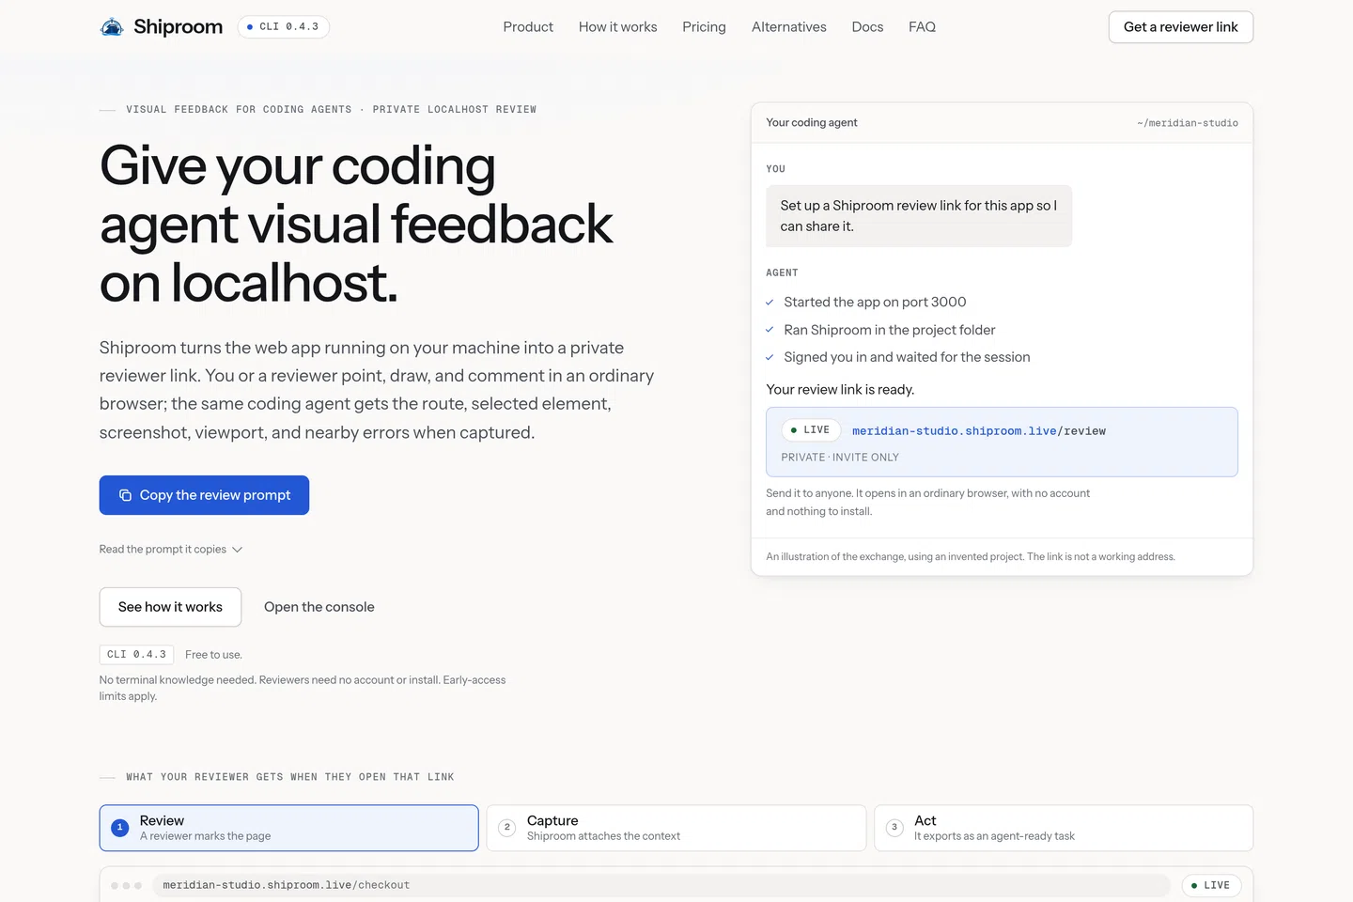Expand the 'Read the prompt it copies' chevron
The height and width of the screenshot is (902, 1353).
tap(238, 550)
